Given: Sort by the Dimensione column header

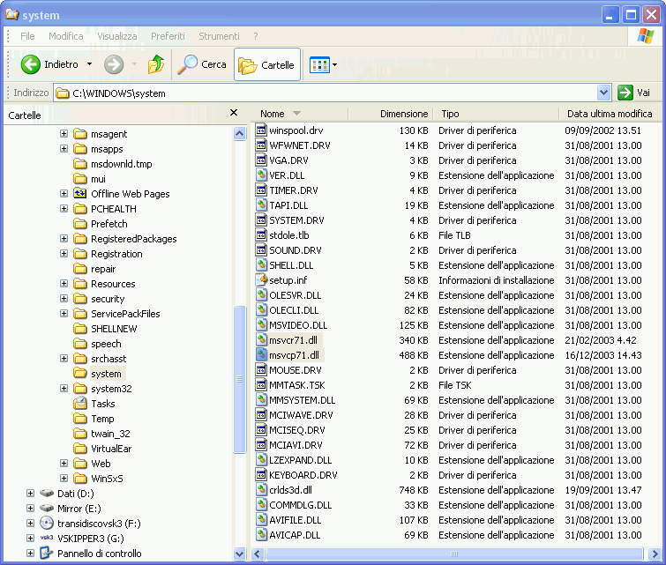Looking at the screenshot, I should 391,114.
